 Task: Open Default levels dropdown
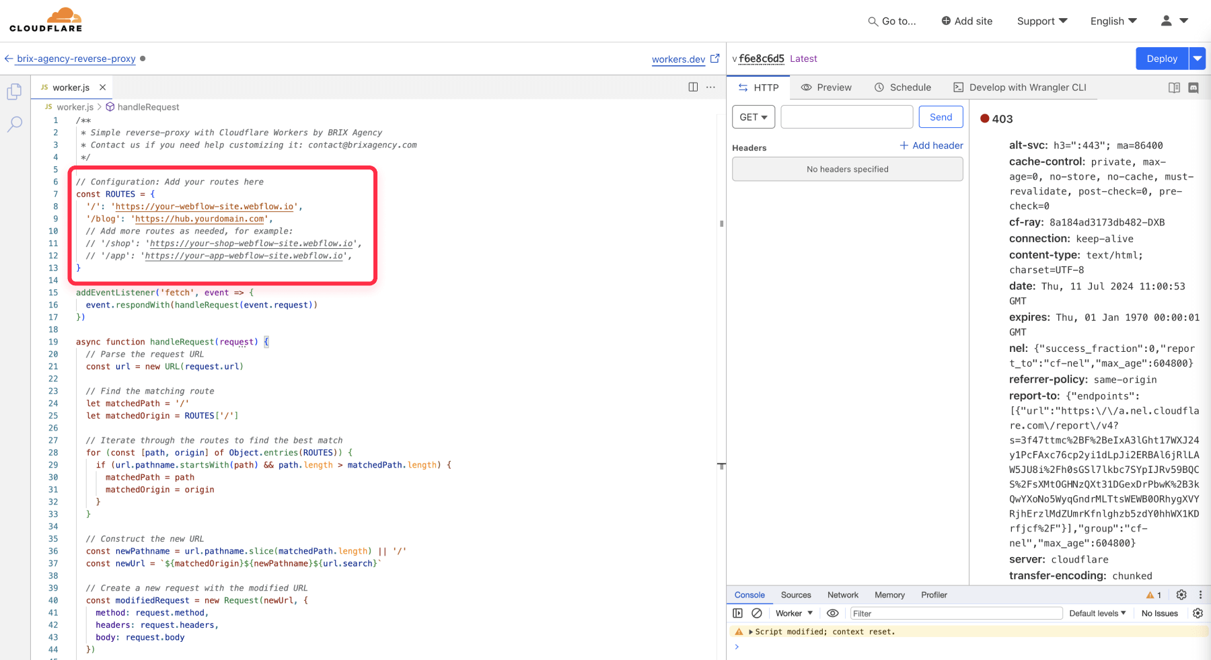pos(1097,613)
